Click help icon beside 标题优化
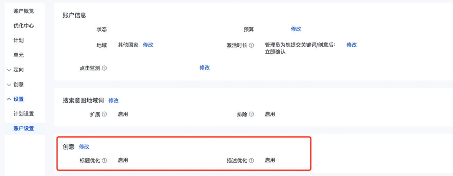Viewport: 453px width, 176px height. tap(104, 161)
